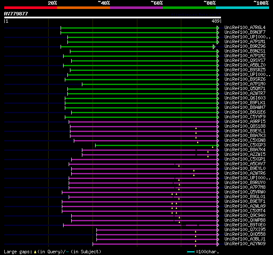This screenshot has width=273, height=255.
Task: Click the orange ~40% legend color segment
Action: (x=84, y=8)
